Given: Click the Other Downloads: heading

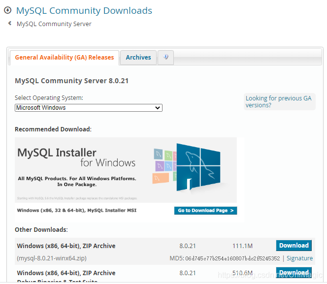Looking at the screenshot, I should click(x=41, y=230).
